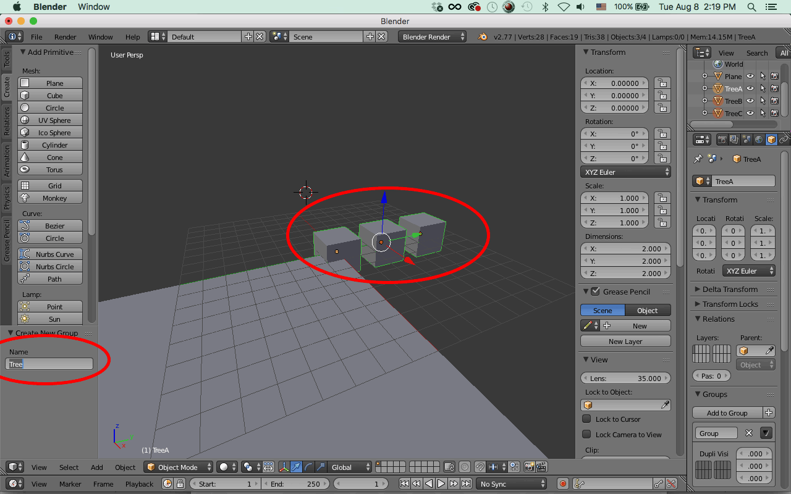791x494 pixels.
Task: Add a Cone mesh
Action: tap(50, 157)
